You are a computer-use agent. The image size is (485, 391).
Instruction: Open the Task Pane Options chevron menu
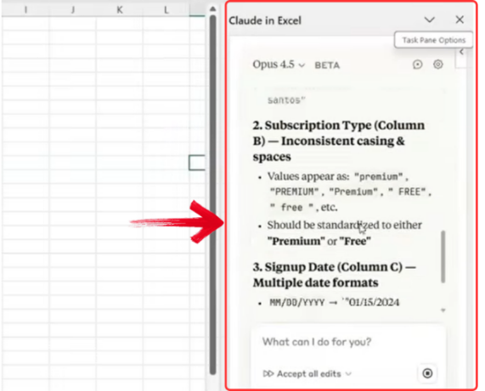[429, 20]
